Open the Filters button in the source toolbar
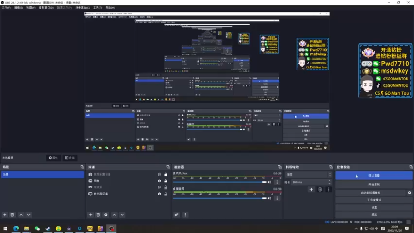 70,158
